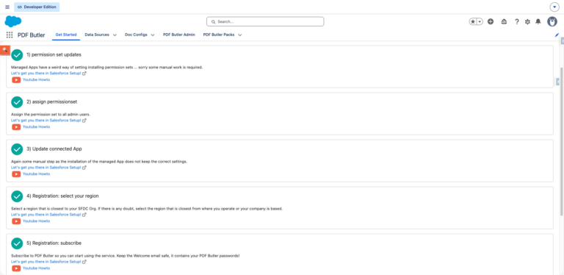Open the favorites list dropdown arrow
This screenshot has height=275, width=564.
pos(480,21)
